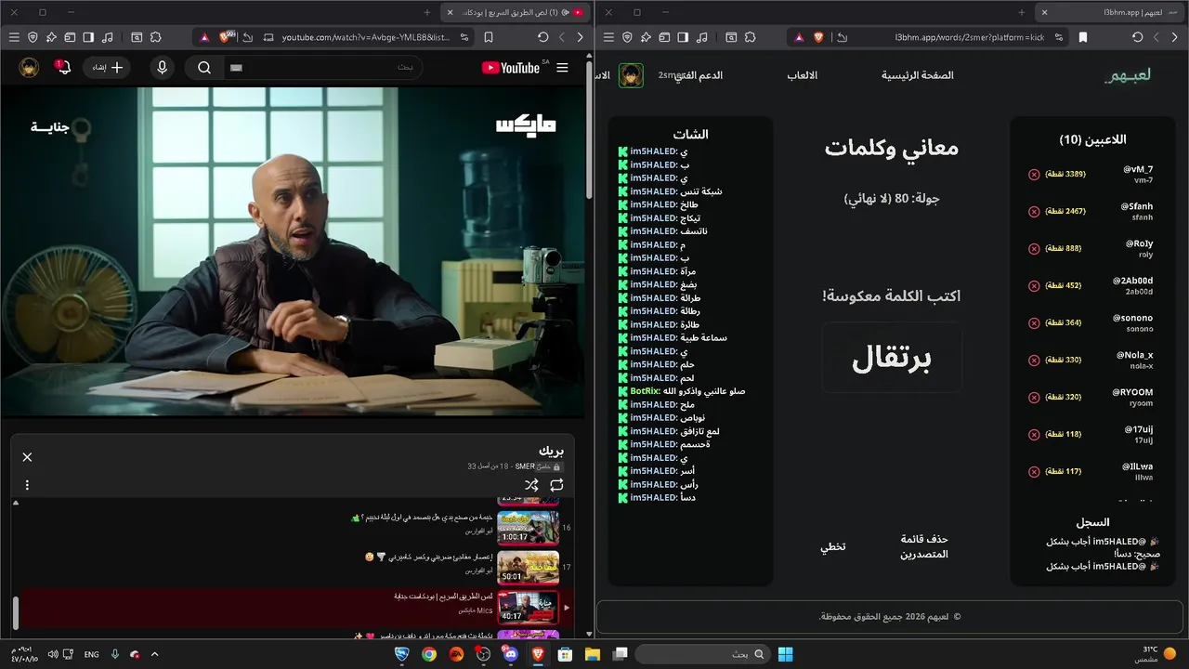
Task: Toggle sidebar panel in YouTube window toolbar
Action: [x=88, y=37]
